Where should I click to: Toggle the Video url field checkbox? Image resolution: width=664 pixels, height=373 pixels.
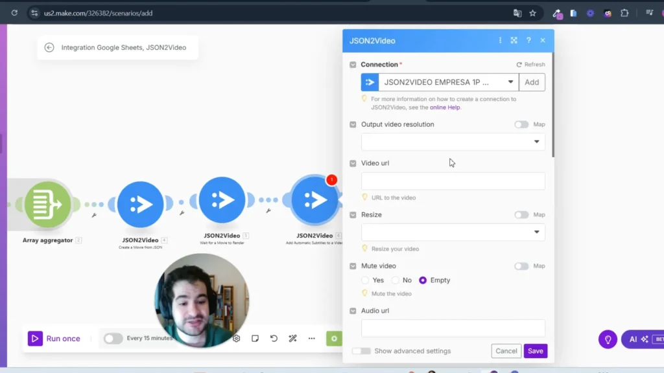pos(353,163)
